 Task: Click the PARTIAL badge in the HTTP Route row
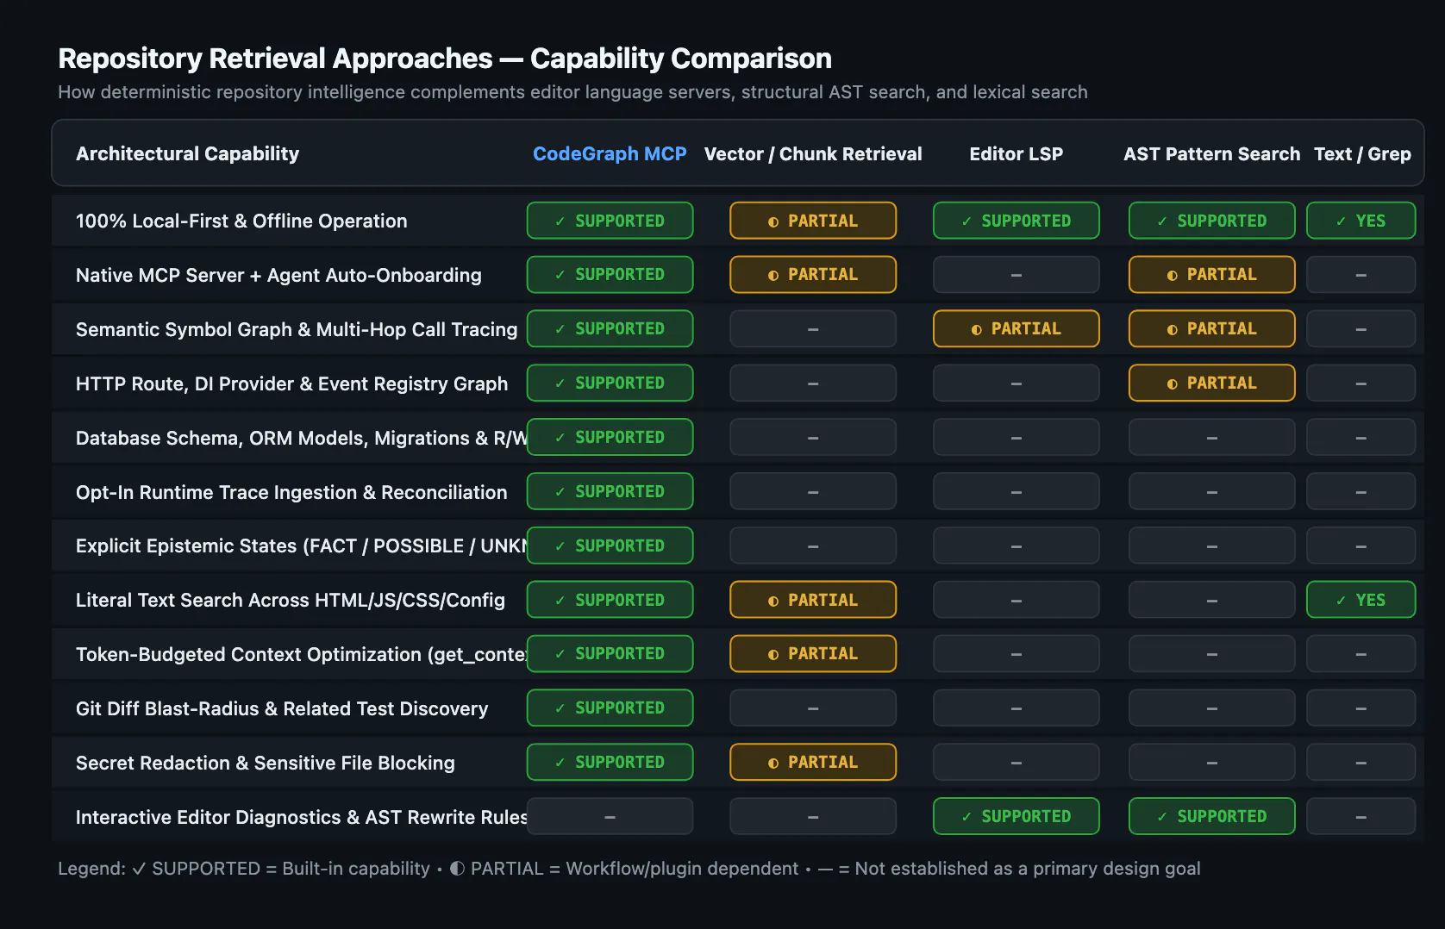click(1211, 383)
